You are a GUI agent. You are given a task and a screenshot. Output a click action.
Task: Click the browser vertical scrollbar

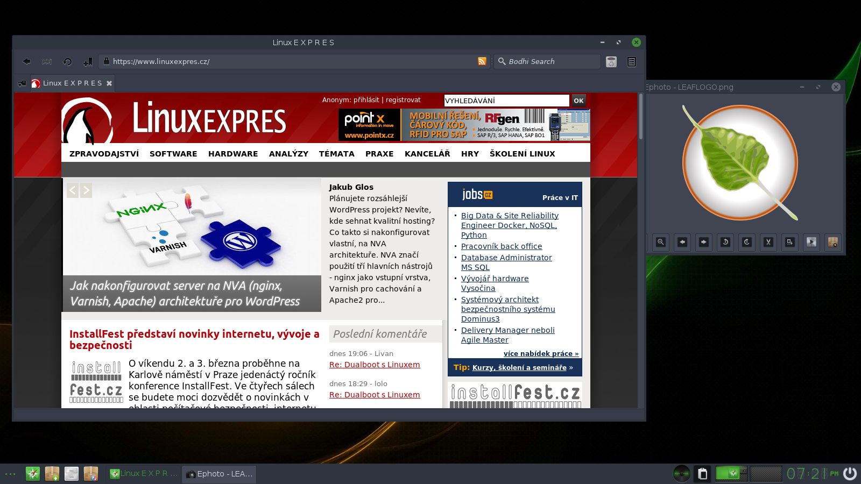tap(640, 117)
